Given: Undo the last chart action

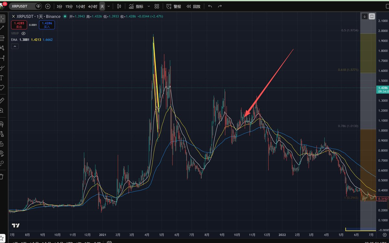Looking at the screenshot, I should coord(210,6).
